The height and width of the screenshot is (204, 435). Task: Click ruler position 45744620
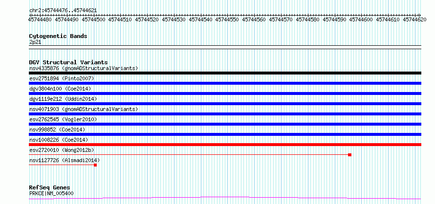coord(415,19)
